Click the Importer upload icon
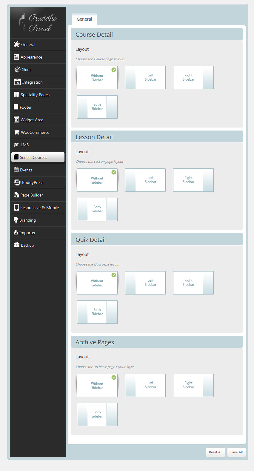 pos(16,232)
